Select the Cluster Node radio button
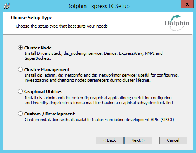 20,48
